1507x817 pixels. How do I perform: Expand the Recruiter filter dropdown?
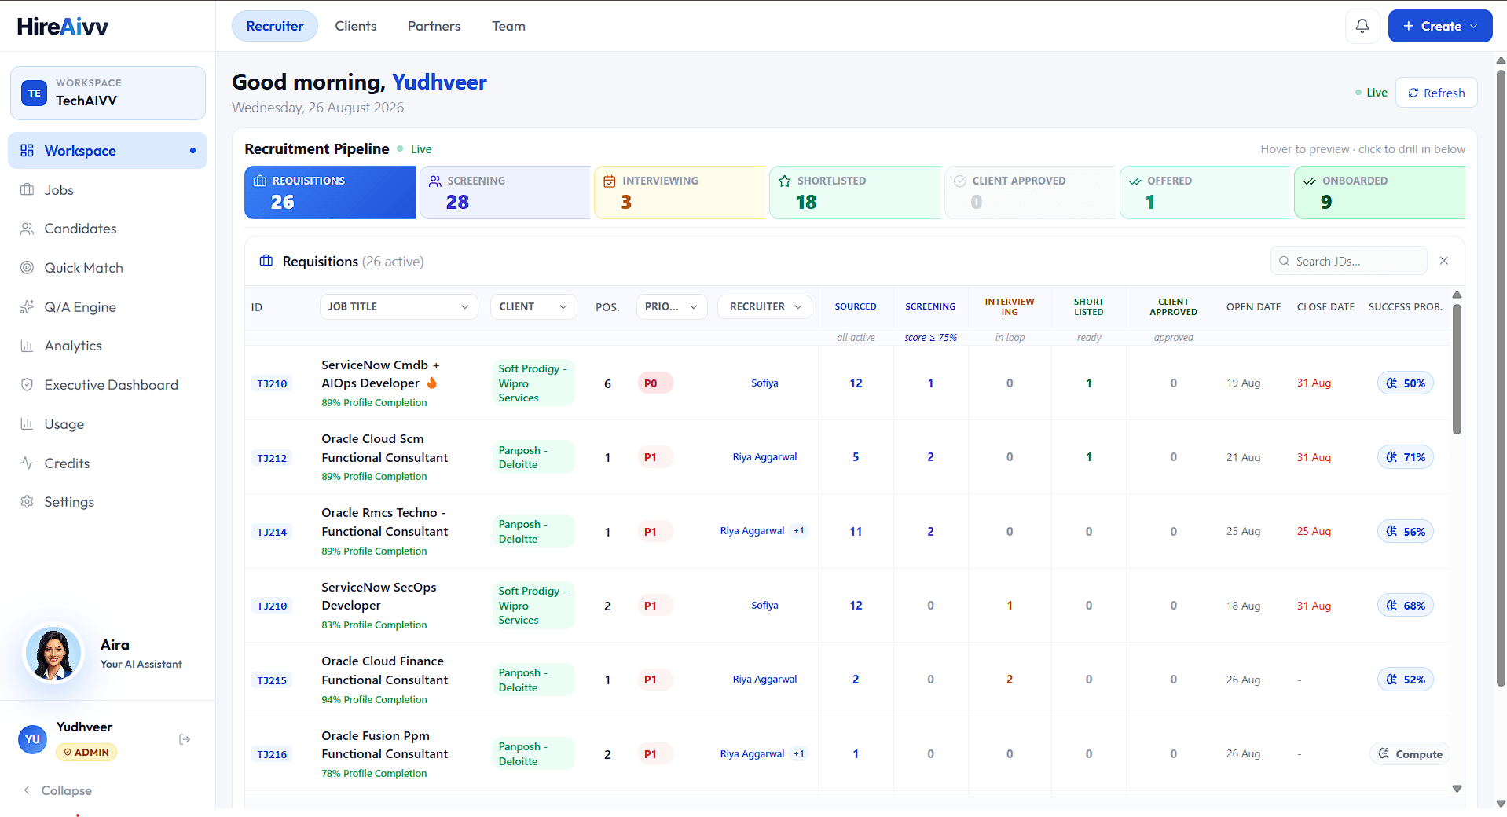point(764,306)
